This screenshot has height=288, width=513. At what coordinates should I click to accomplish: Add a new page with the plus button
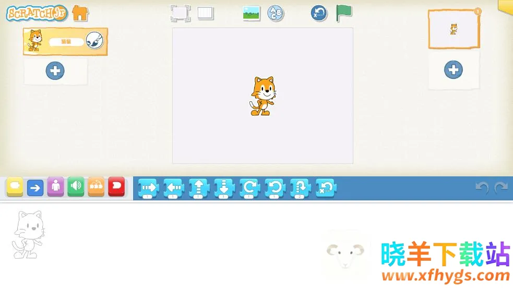click(x=453, y=69)
